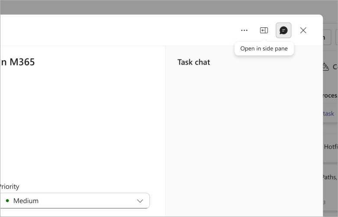Open the Priority dropdown showing Medium
This screenshot has width=338, height=217.
[x=75, y=201]
